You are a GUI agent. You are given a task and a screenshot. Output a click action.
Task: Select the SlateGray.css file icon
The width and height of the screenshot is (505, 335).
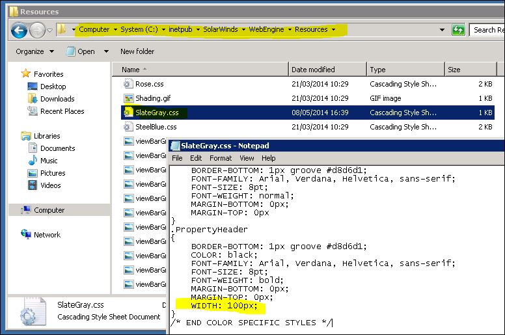pyautogui.click(x=128, y=113)
